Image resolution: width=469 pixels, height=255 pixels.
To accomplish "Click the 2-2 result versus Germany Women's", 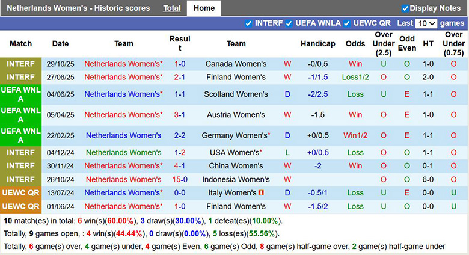I will click(x=180, y=135).
